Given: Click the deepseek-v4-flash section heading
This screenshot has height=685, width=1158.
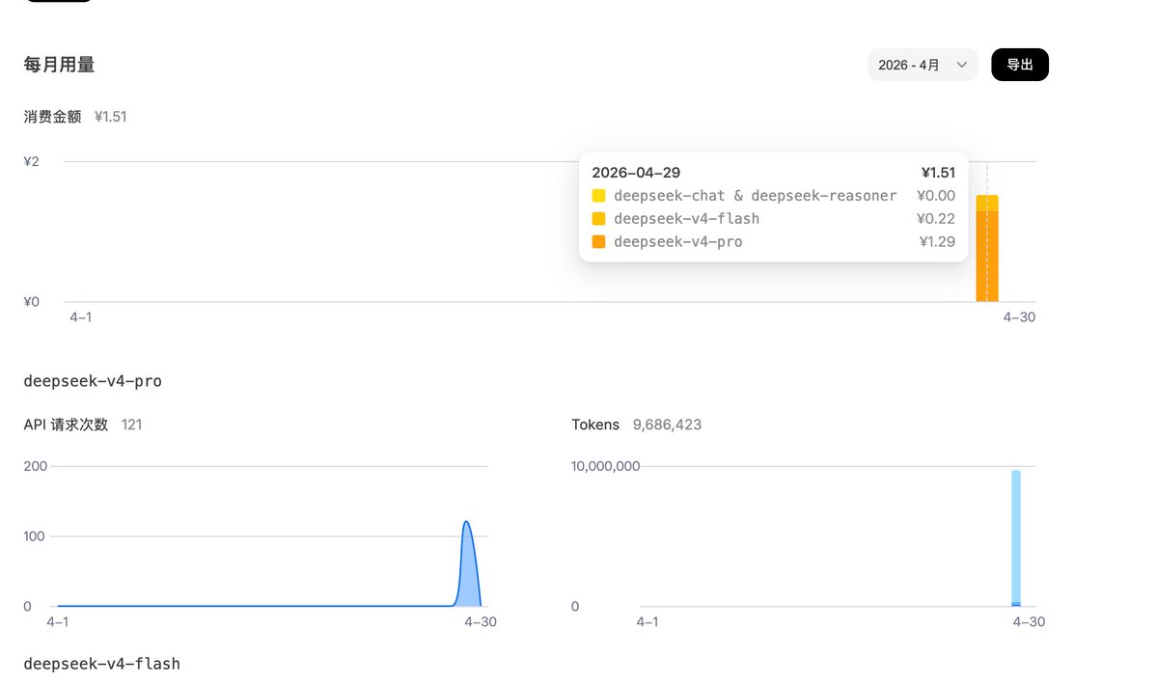Looking at the screenshot, I should point(101,664).
